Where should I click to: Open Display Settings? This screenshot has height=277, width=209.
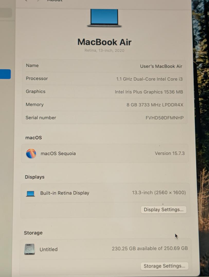[x=163, y=210]
